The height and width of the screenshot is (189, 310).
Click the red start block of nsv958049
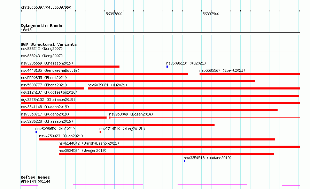(x=110, y=118)
